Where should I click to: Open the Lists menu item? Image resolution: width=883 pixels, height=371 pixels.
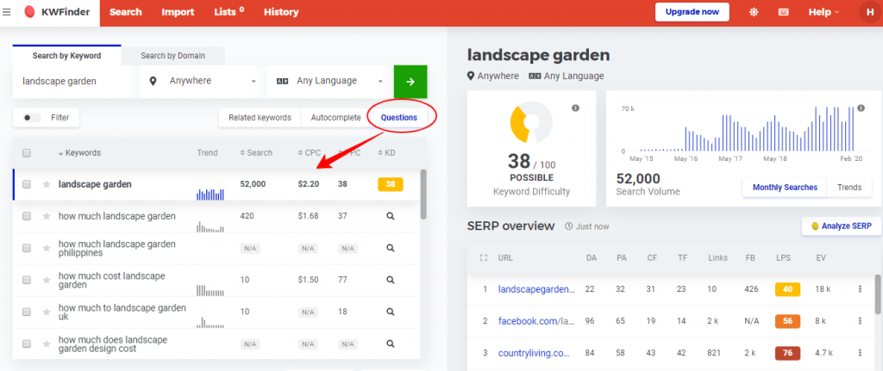(x=229, y=12)
